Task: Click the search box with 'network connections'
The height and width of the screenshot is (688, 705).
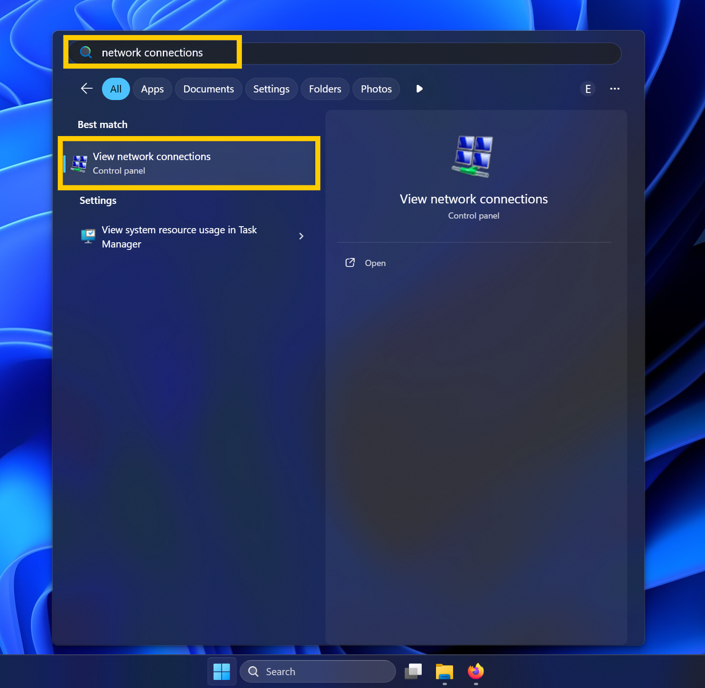Action: click(345, 53)
